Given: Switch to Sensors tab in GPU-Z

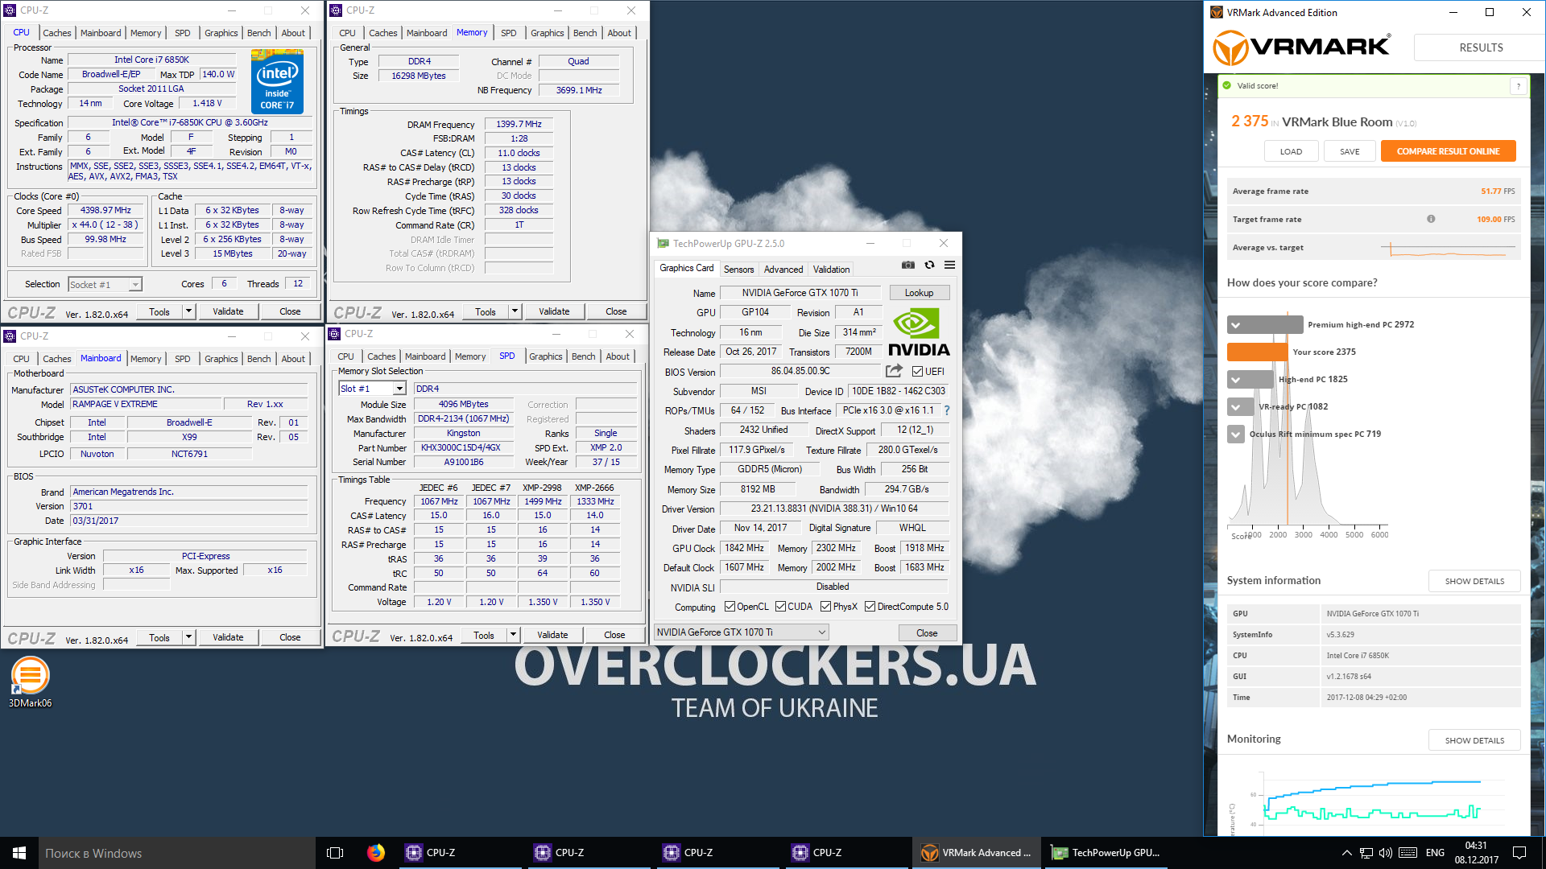Looking at the screenshot, I should pyautogui.click(x=738, y=270).
